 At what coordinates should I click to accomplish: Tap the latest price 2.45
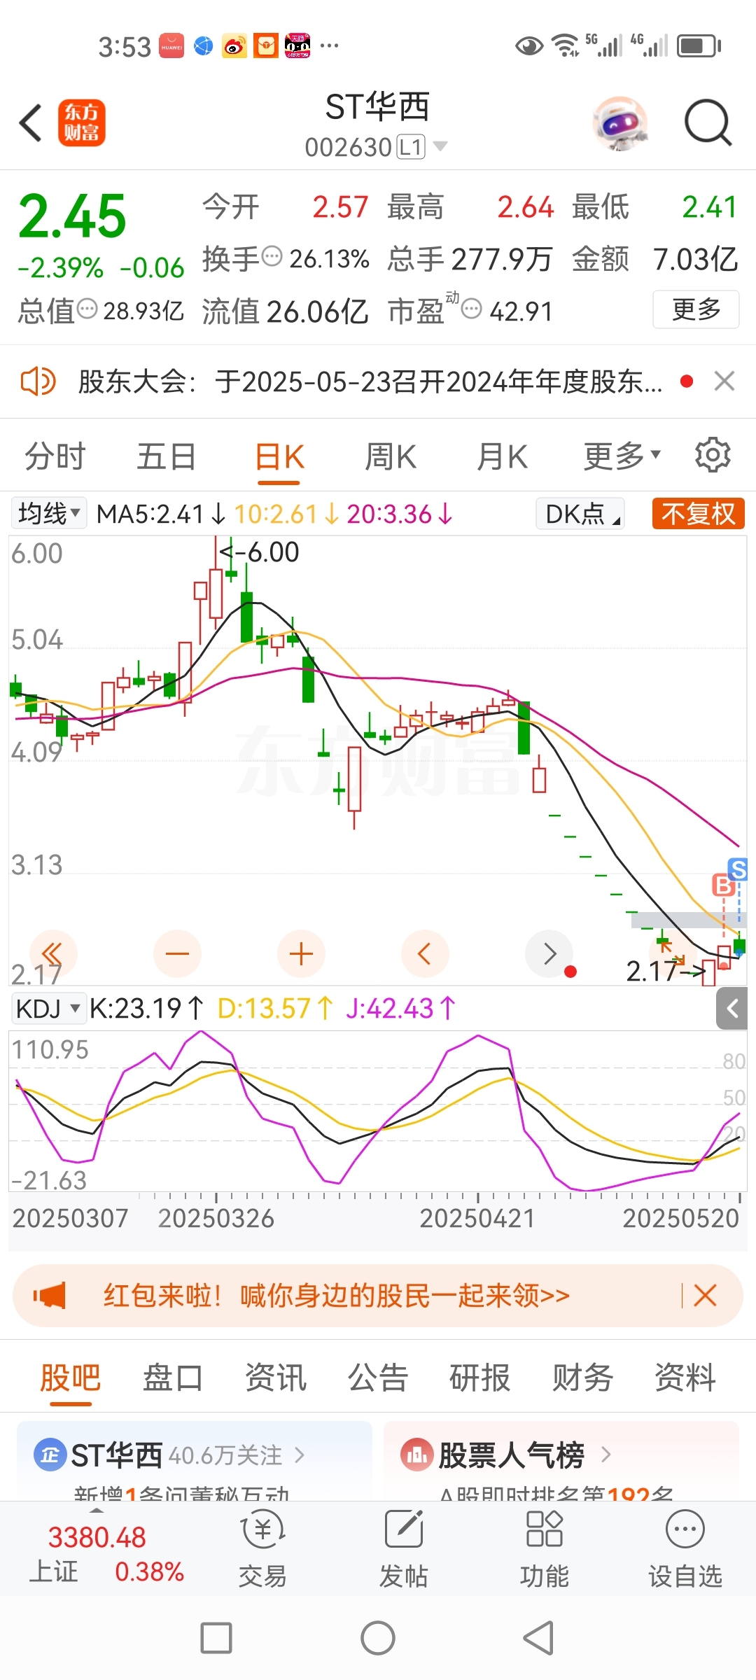pos(72,216)
